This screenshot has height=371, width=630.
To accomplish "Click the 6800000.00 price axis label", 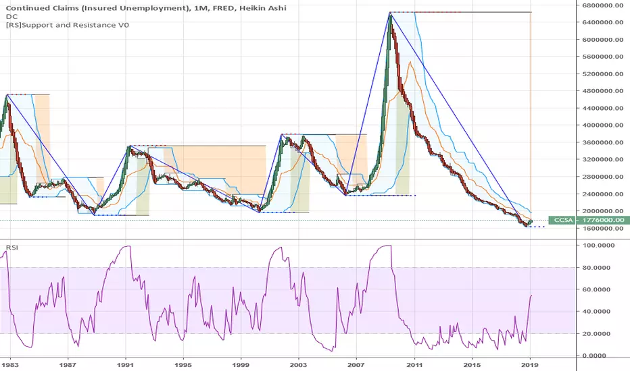I will (603, 5).
